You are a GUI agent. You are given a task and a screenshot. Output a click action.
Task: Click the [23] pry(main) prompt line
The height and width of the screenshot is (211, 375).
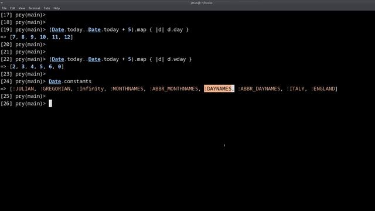[23, 74]
